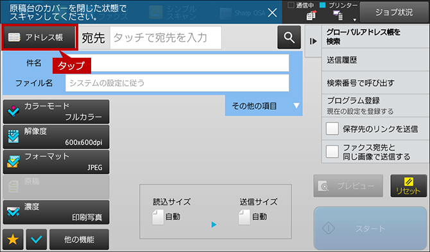Tap the format icon
Viewport: 430px width, 252px height.
click(x=13, y=162)
